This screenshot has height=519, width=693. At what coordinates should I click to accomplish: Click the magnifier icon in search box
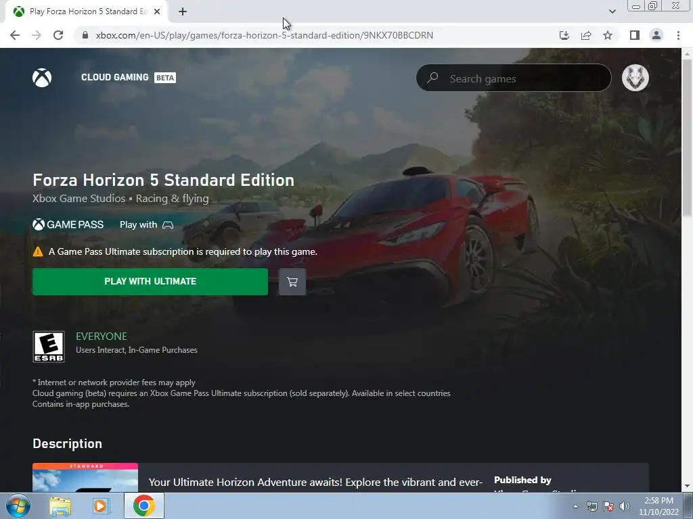[432, 78]
